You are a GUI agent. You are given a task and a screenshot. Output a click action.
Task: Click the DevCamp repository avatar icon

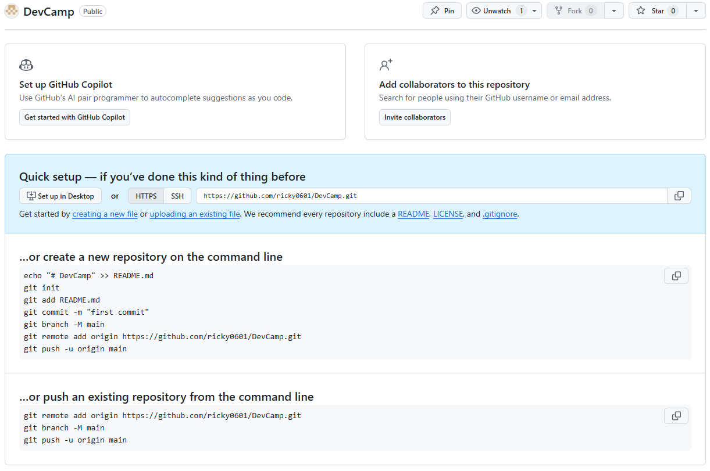12,11
